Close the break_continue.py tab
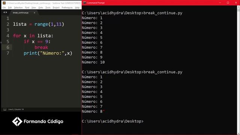 pos(34,13)
